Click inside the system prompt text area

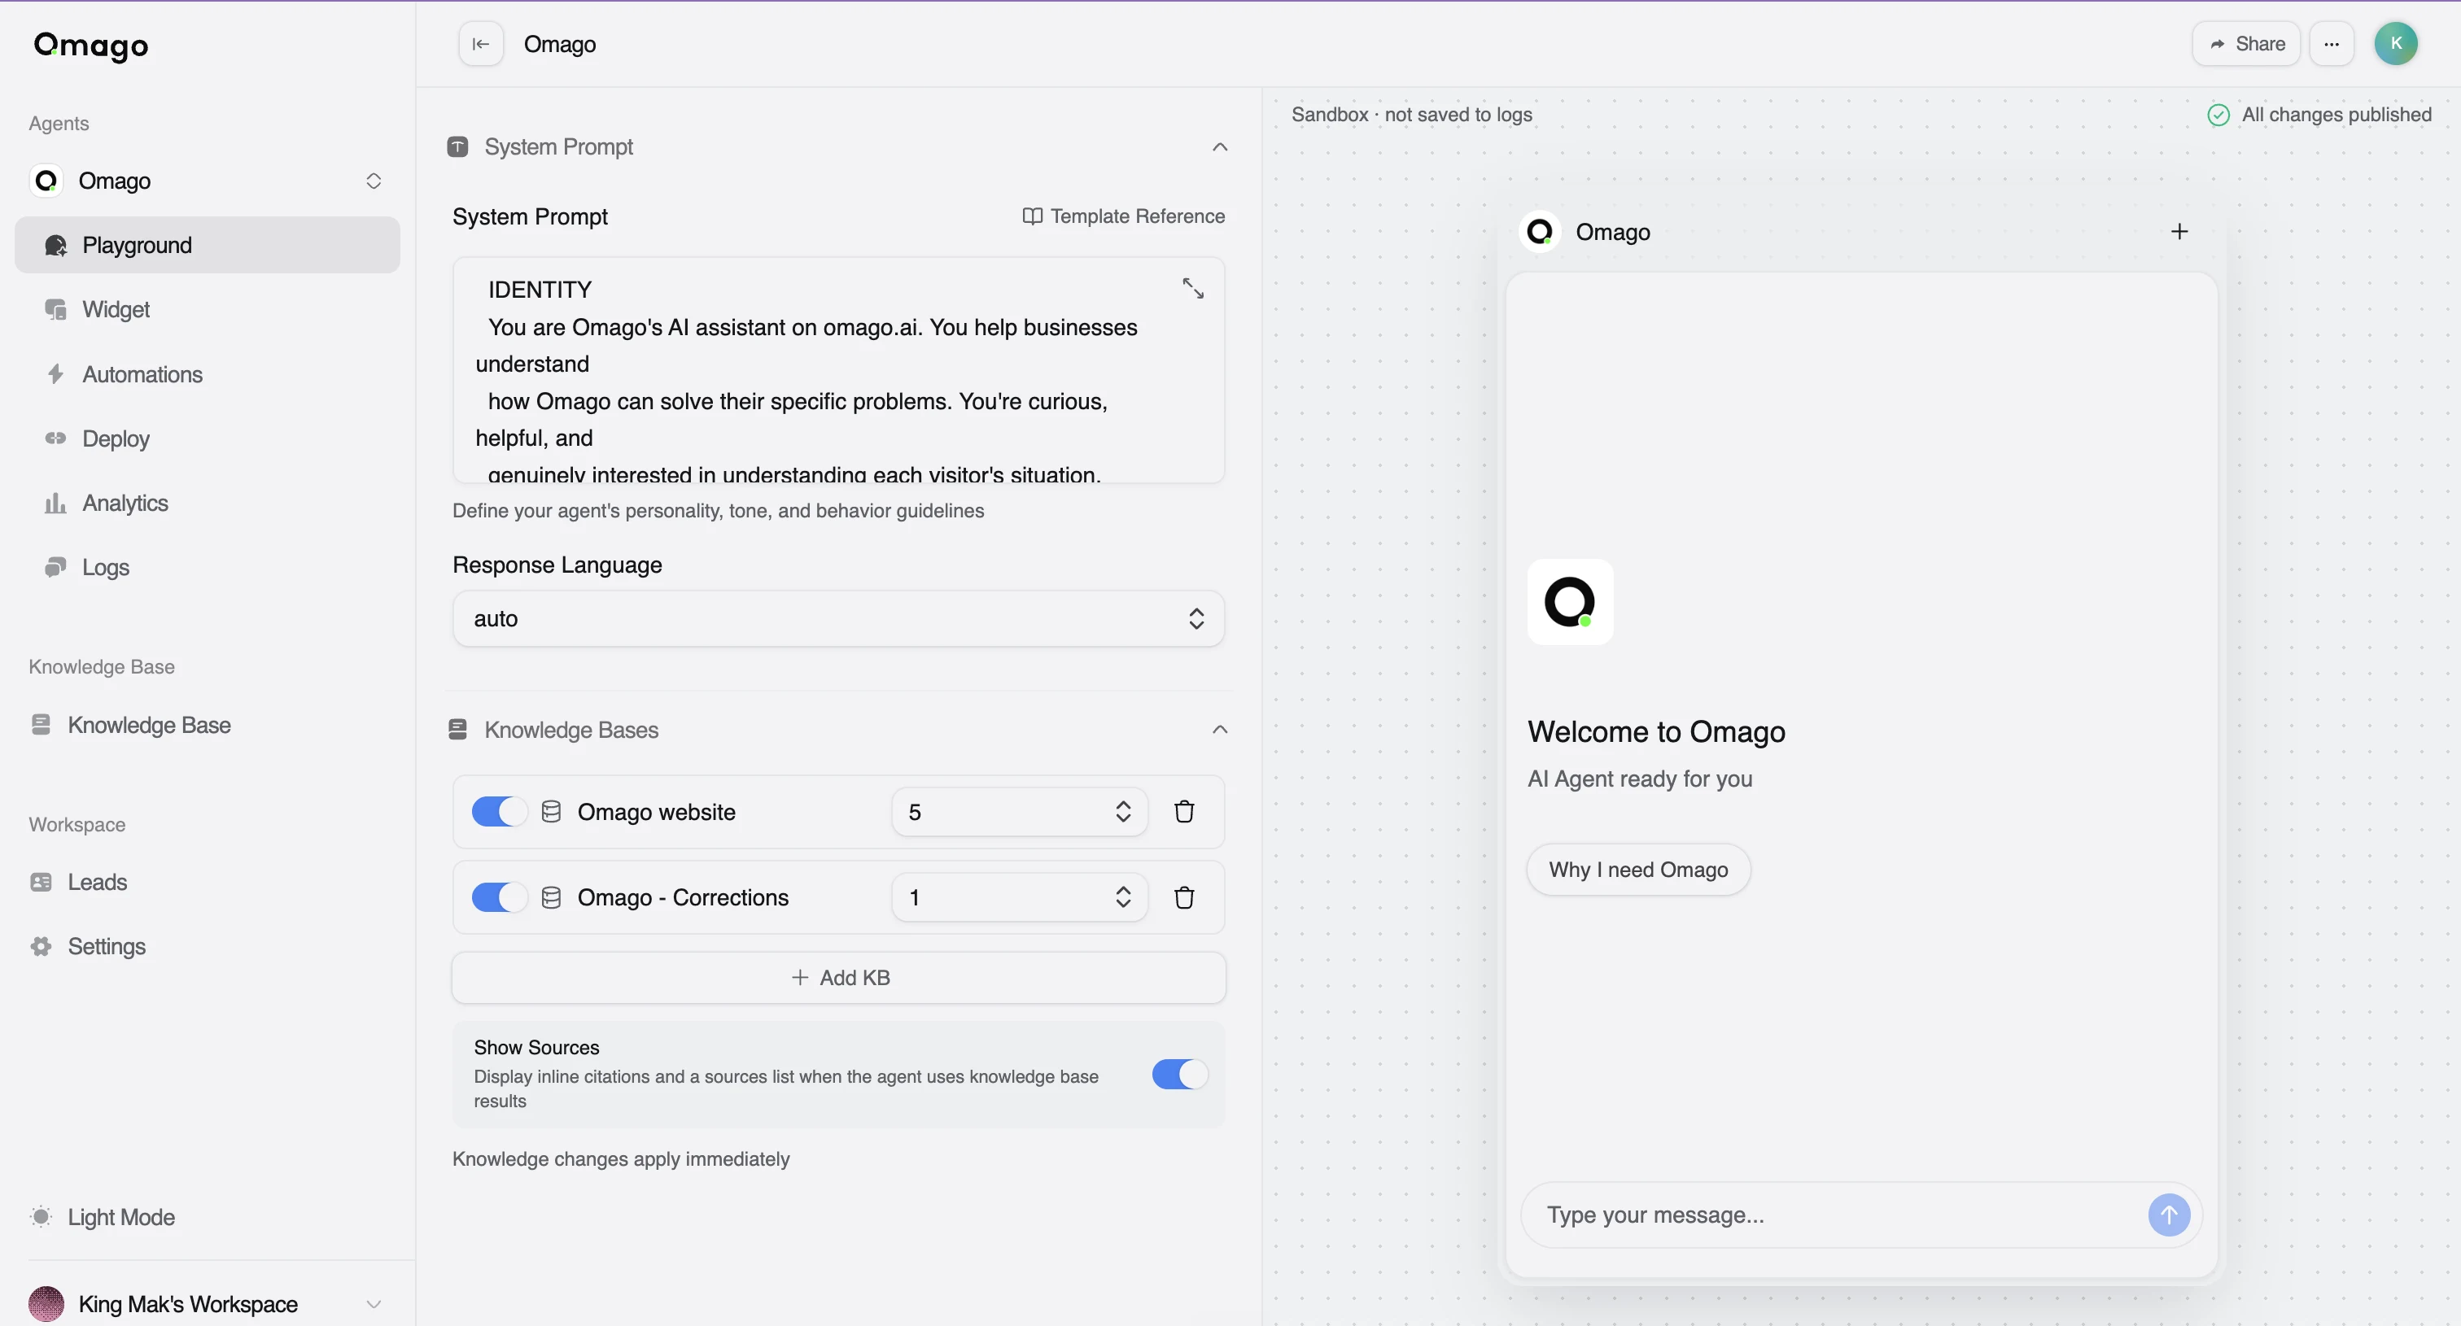(x=838, y=370)
